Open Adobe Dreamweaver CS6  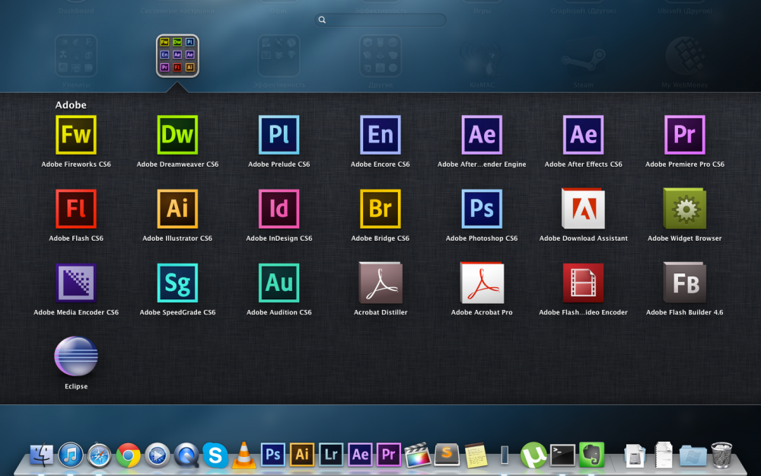point(177,135)
